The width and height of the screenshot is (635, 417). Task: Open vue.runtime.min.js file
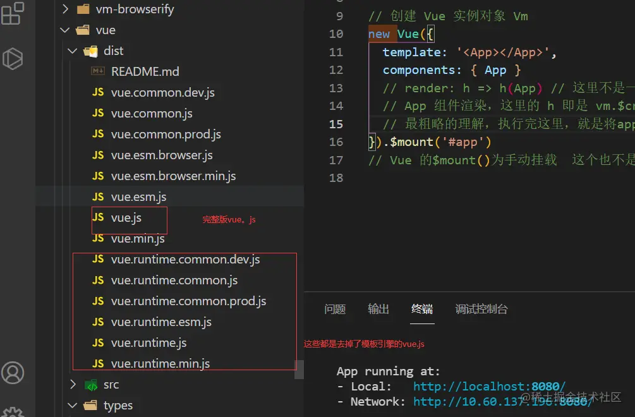click(x=160, y=363)
